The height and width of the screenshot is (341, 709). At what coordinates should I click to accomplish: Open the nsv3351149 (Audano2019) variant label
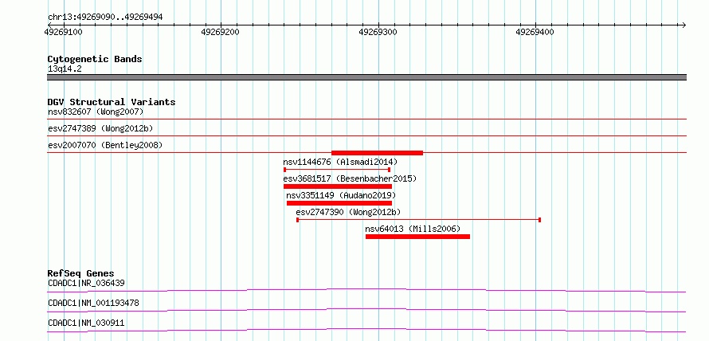tap(341, 195)
